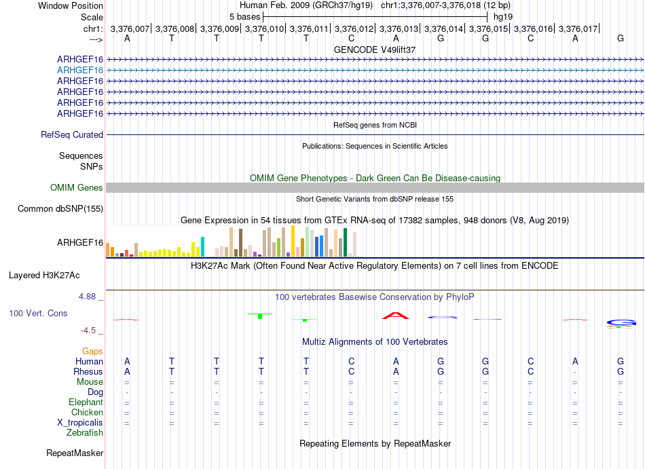
Task: Open OMIM Gene Phenotypes track title
Action: click(375, 178)
